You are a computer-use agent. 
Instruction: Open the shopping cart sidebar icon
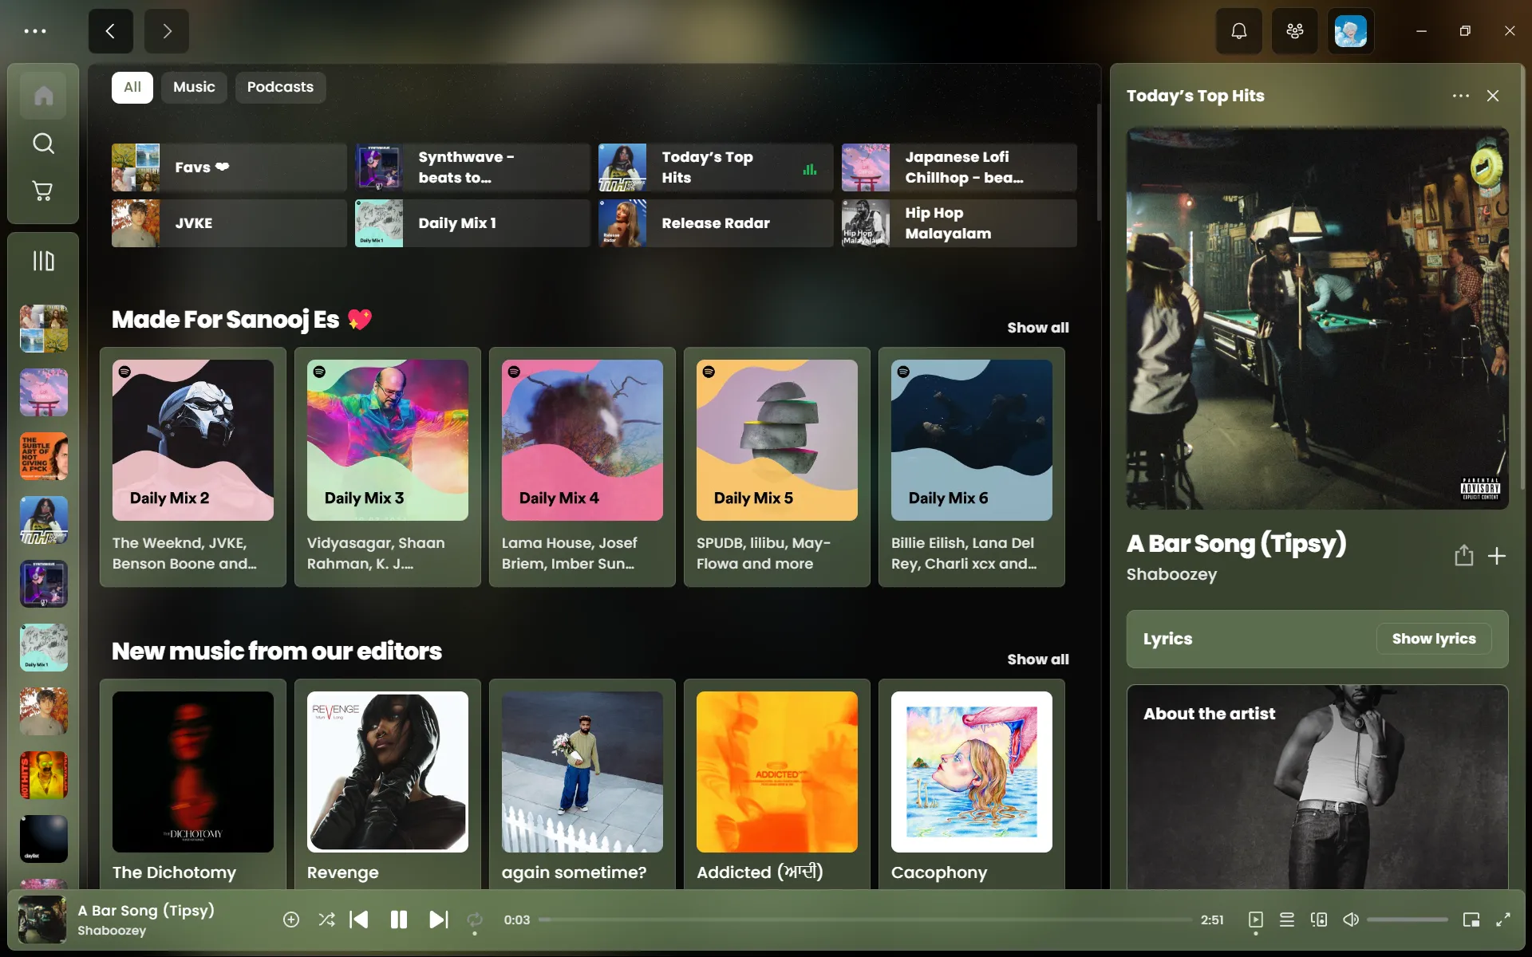43,191
